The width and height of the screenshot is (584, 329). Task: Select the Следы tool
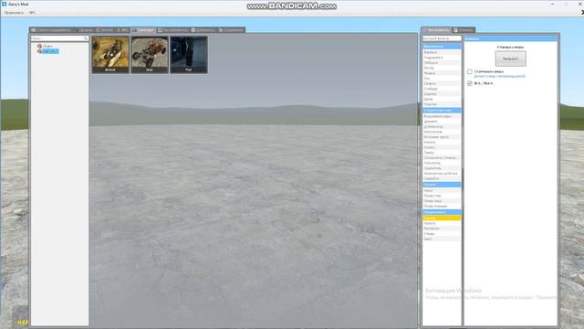442,234
